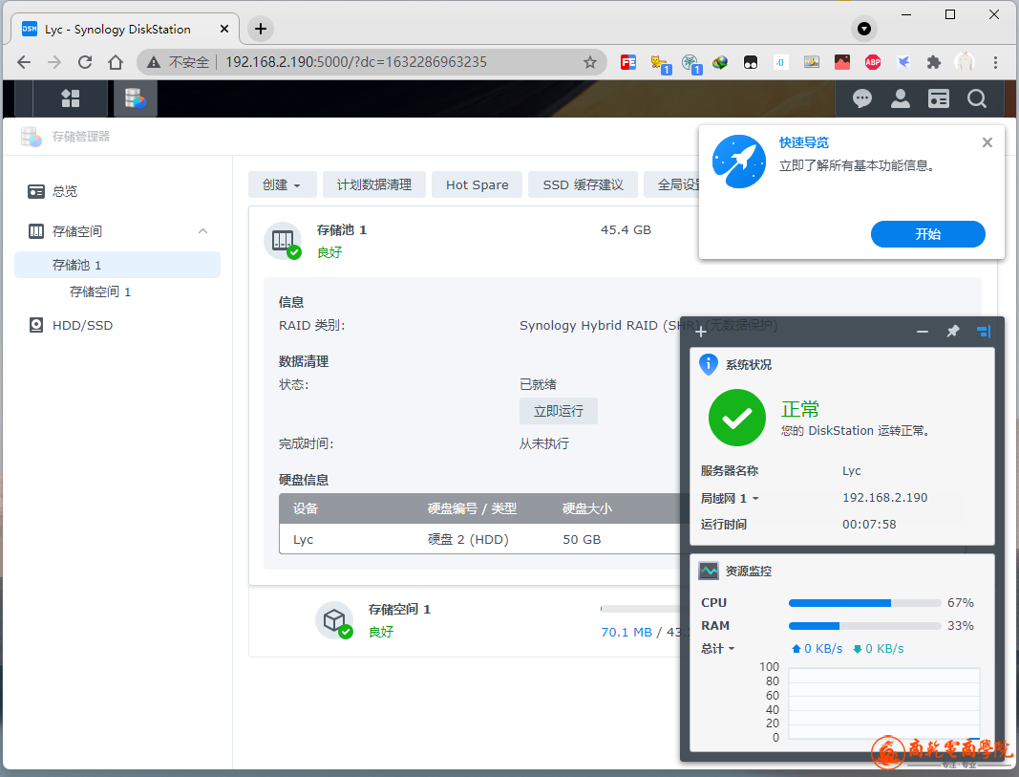
Task: Click the 192.168.2.190 IP value in widget
Action: click(885, 497)
